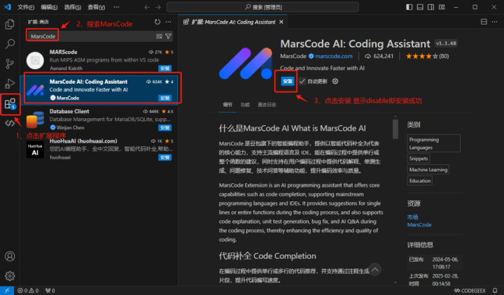Open the extensions filter funnel
Image resolution: width=504 pixels, height=295 pixels.
tap(168, 36)
